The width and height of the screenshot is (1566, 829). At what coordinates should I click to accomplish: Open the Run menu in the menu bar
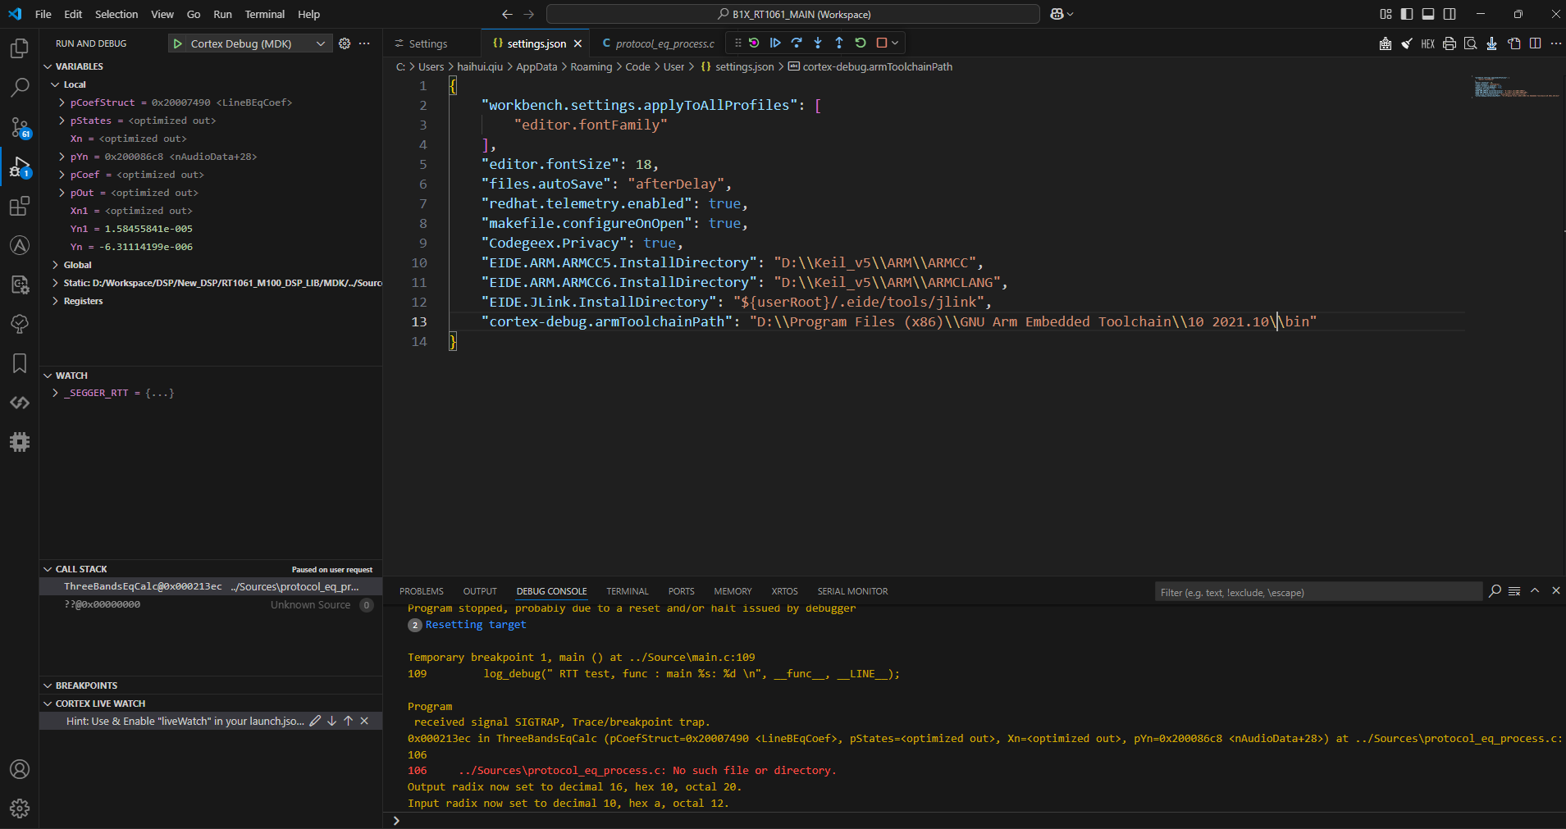[222, 14]
